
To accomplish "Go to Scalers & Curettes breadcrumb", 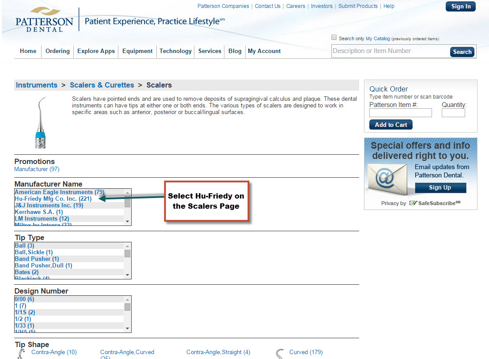I will pos(102,85).
